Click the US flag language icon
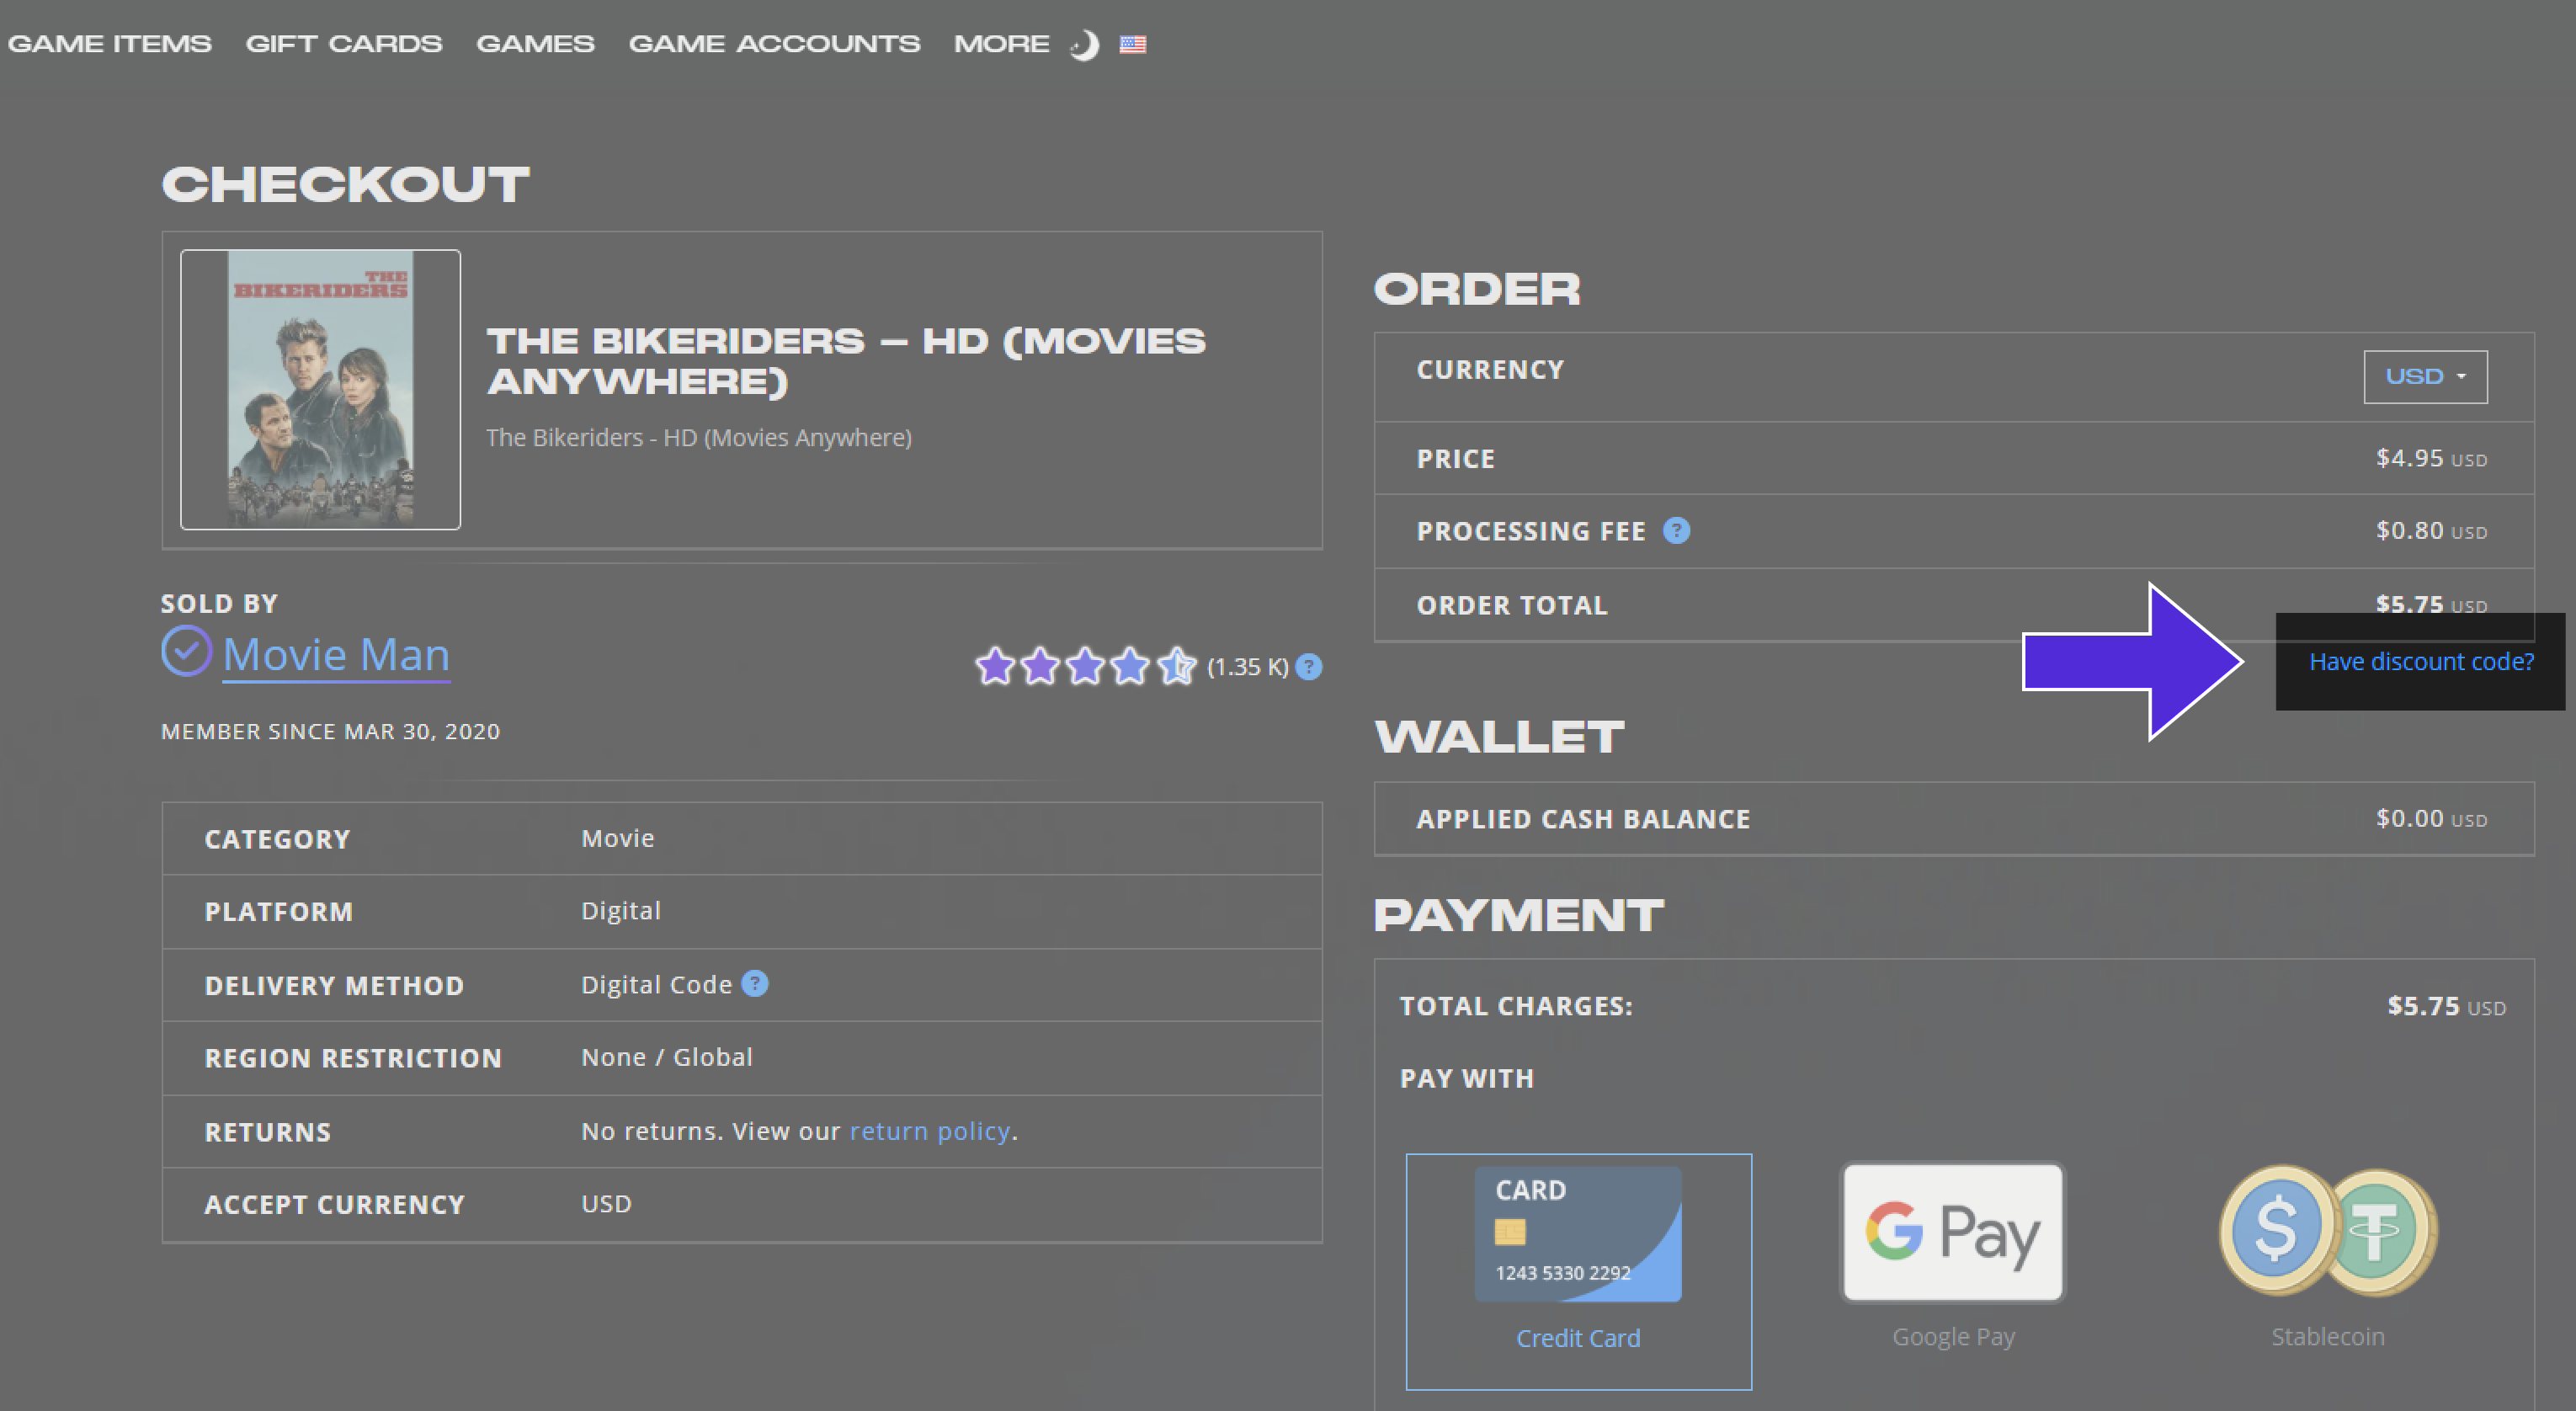This screenshot has width=2576, height=1411. (x=1132, y=44)
